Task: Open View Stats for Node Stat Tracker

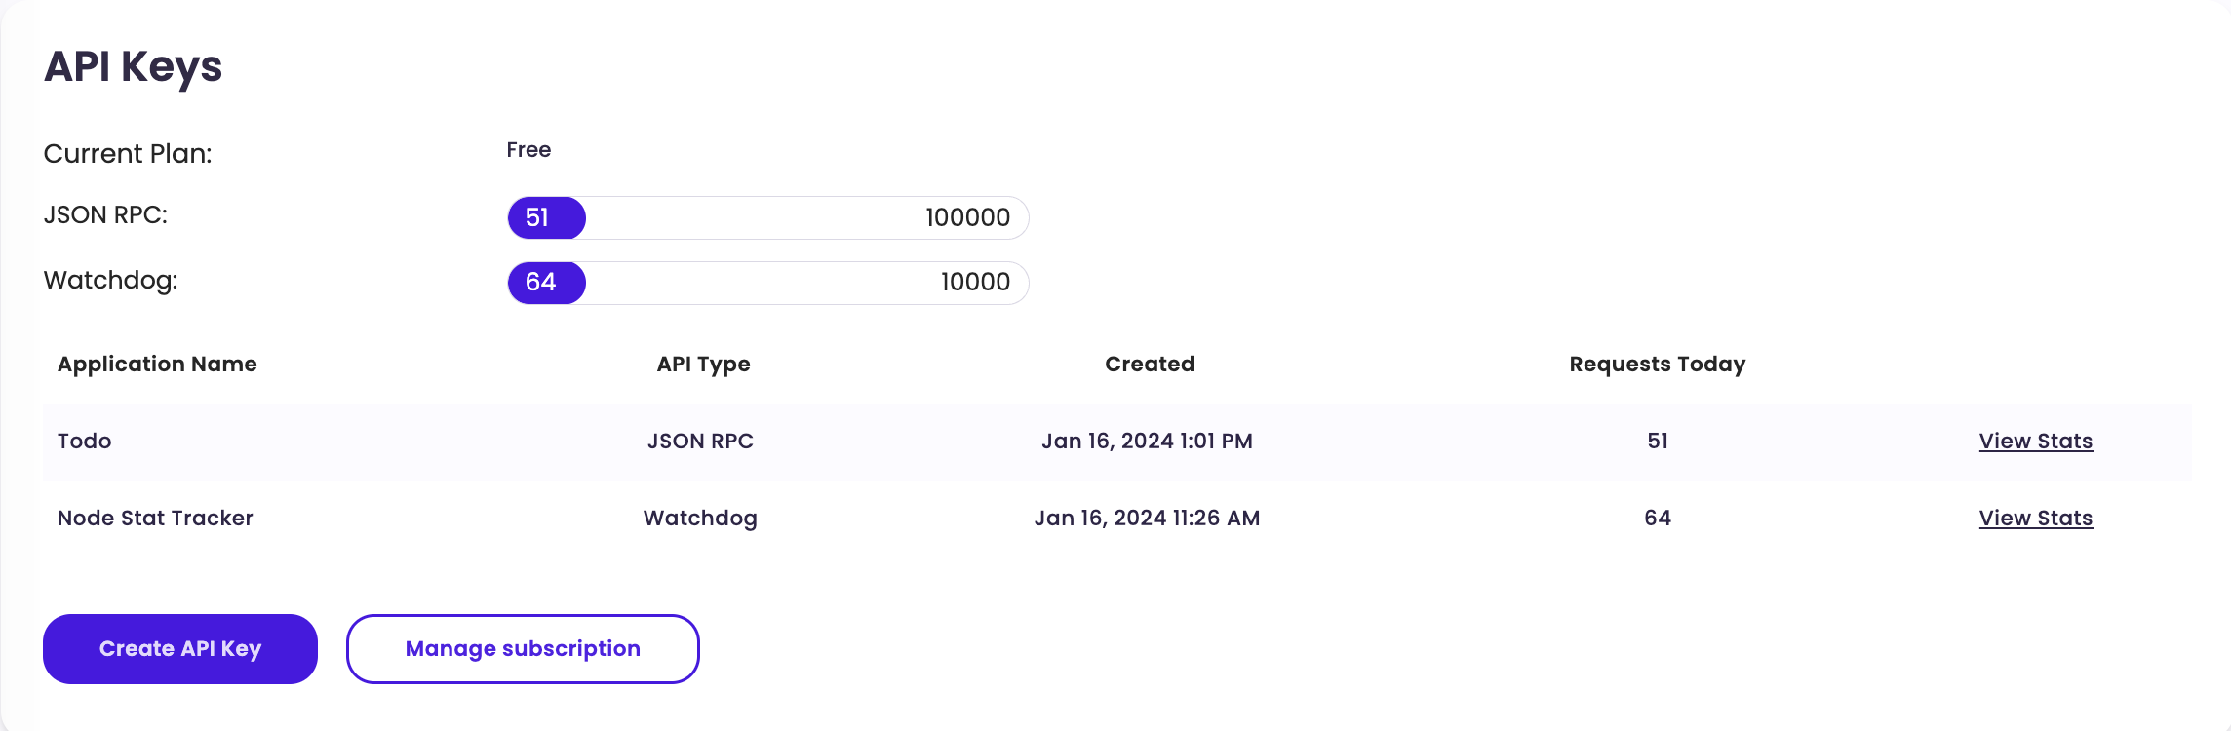Action: coord(2035,519)
